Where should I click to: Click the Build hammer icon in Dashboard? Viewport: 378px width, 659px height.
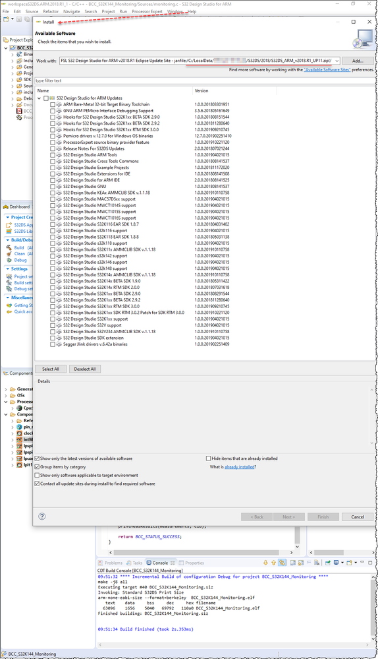[9, 247]
